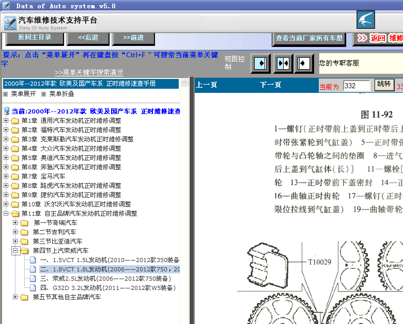Click the folder icon of 第一节奇瑞汽车

click(25, 223)
